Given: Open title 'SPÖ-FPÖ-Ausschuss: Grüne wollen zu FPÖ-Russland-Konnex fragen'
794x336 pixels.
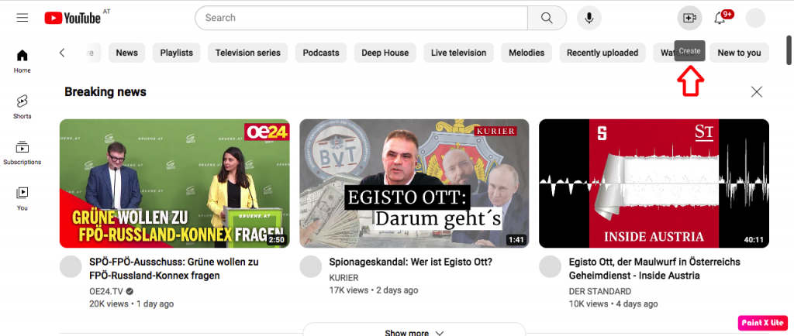Looking at the screenshot, I should [x=174, y=269].
